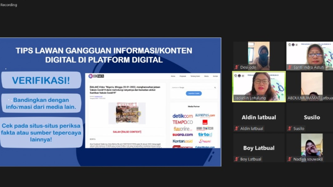This screenshot has height=187, width=333.
Task: Click the red KBR partner logo
Action: [205, 122]
